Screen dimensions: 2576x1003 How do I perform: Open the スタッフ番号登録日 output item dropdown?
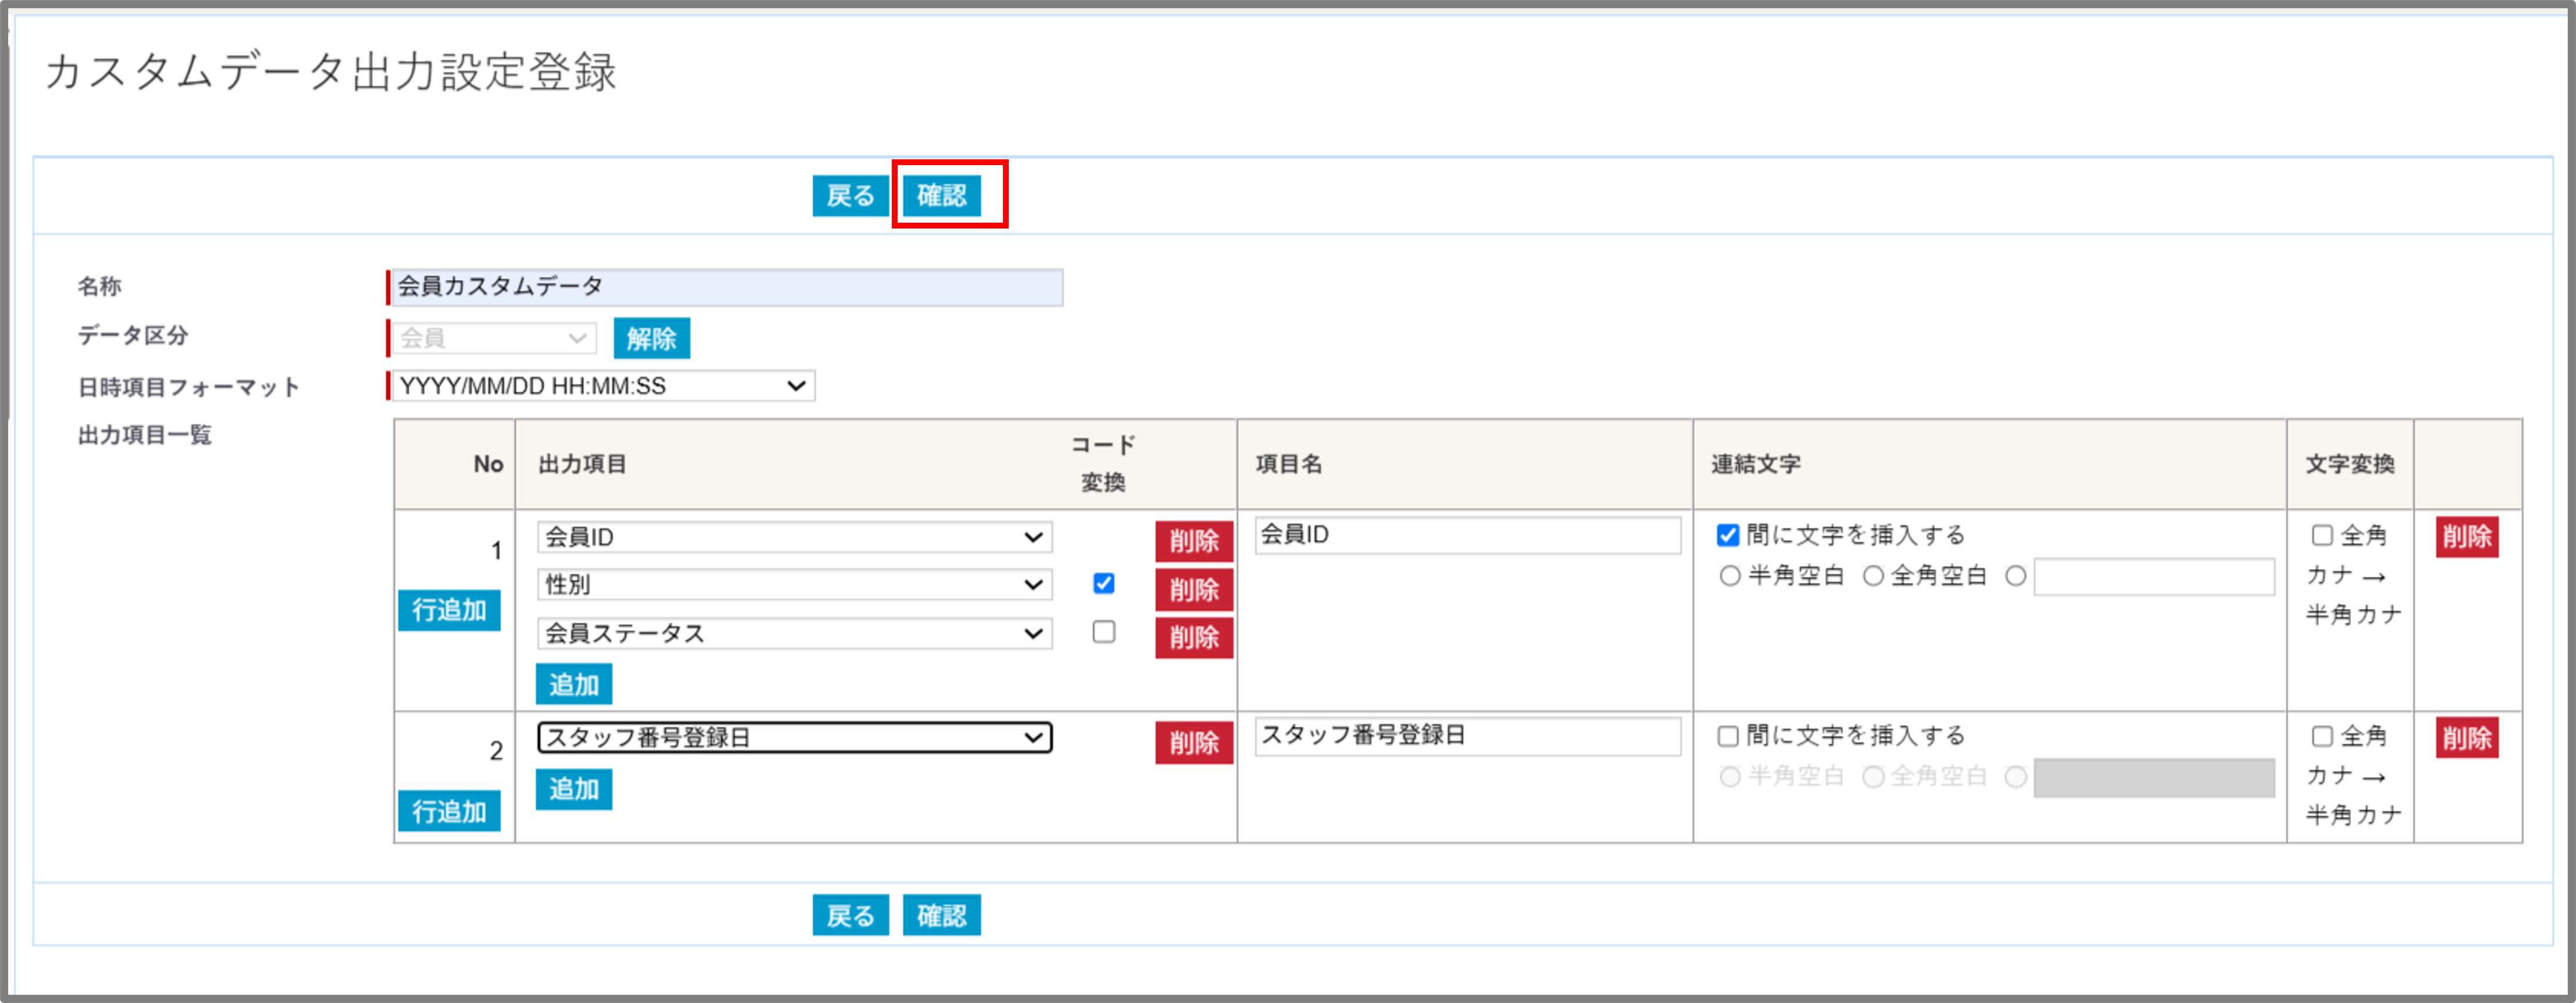[794, 737]
